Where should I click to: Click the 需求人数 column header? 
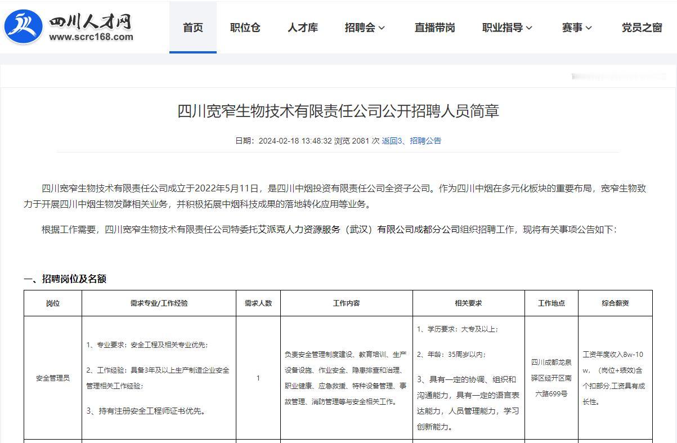(x=258, y=303)
